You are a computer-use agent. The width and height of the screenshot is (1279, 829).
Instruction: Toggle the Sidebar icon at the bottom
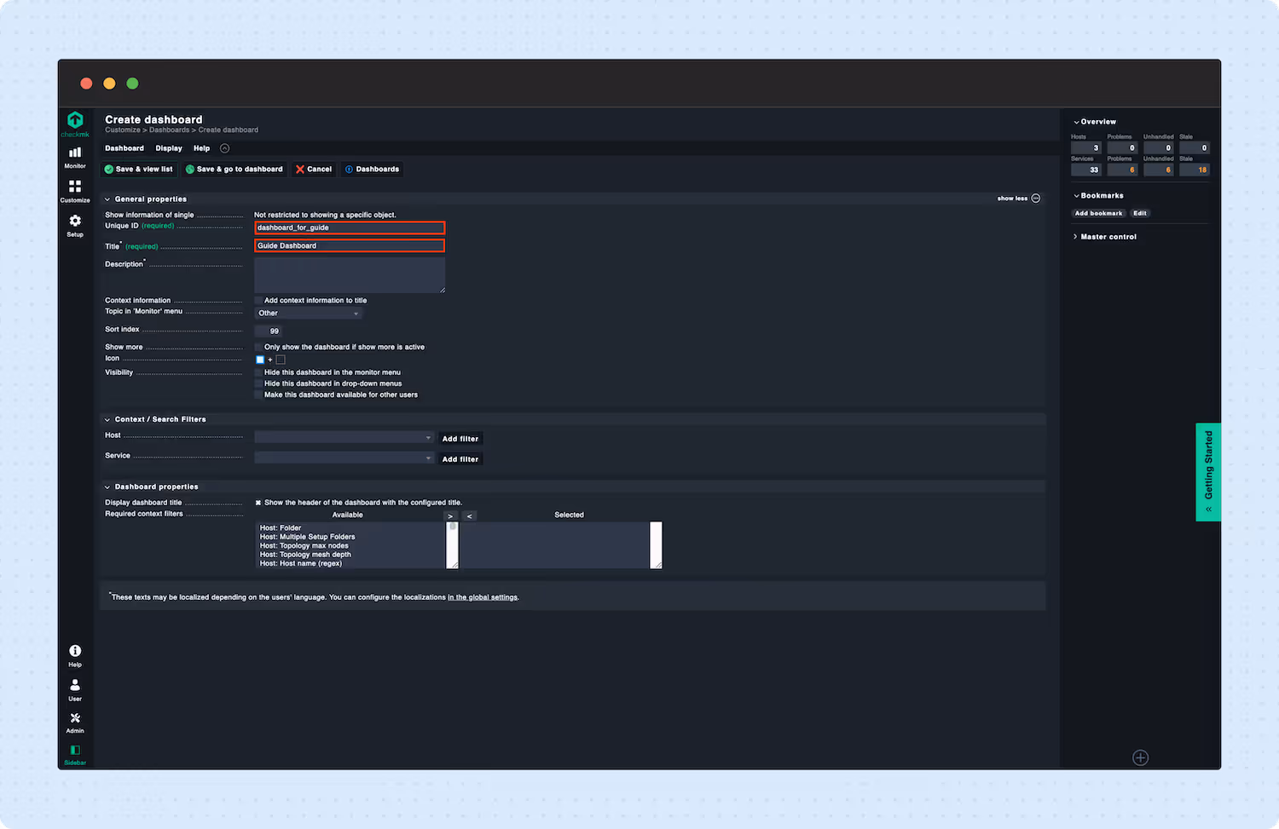click(x=74, y=751)
